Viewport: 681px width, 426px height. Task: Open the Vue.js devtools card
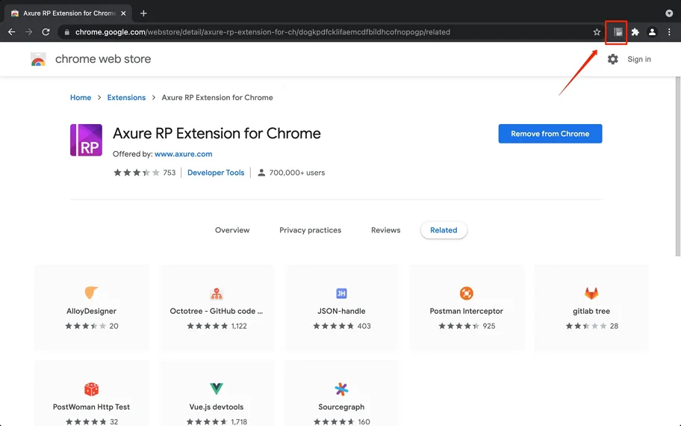coord(217,393)
